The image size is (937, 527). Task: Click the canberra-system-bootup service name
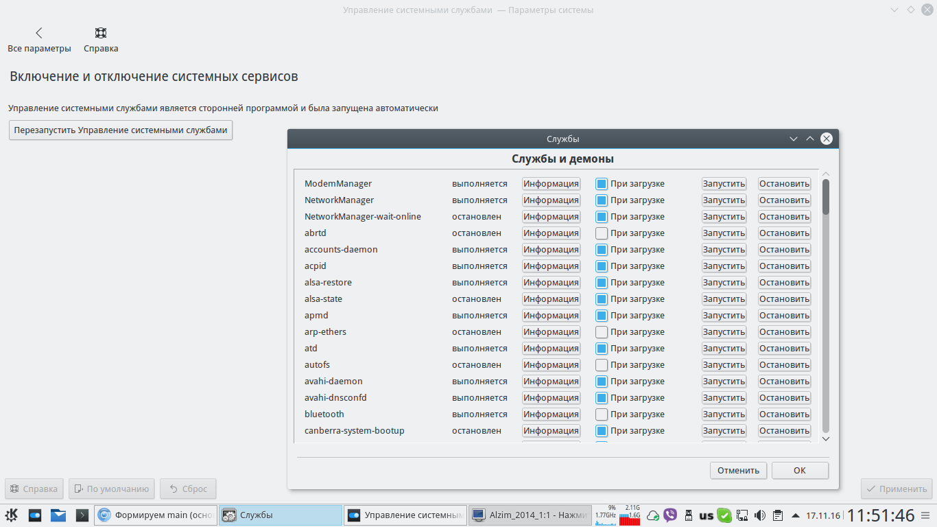[355, 431]
